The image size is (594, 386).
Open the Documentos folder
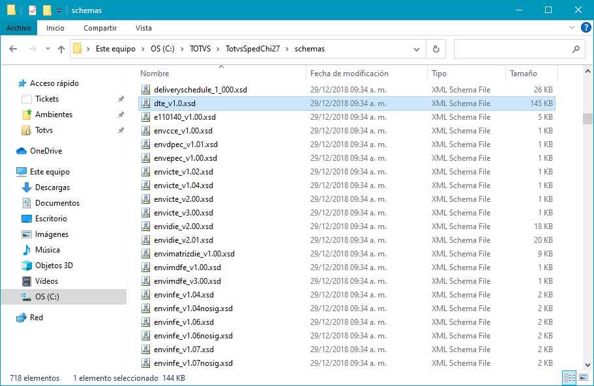[57, 203]
